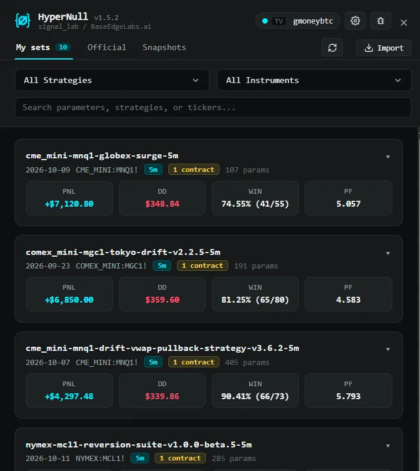The image size is (420, 471).
Task: Click the NYMEX:MCL1! ticker text
Action: click(100, 459)
